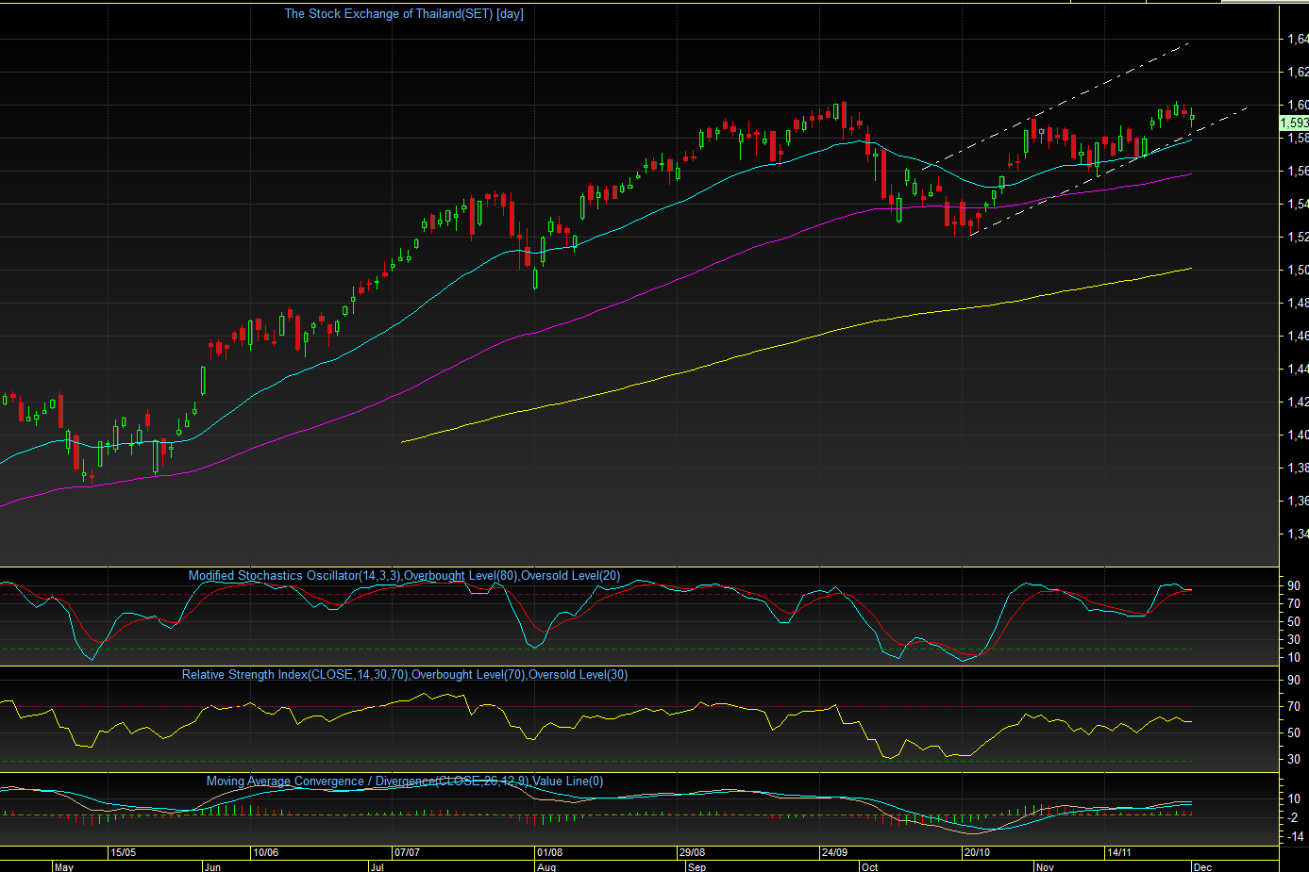Screen dimensions: 1309x872
Task: Select the lower dashed white channel trendline
Action: [x=1109, y=170]
